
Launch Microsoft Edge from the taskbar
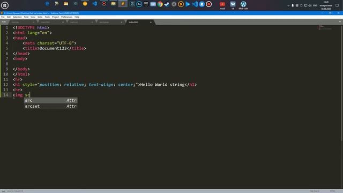click(47, 4)
